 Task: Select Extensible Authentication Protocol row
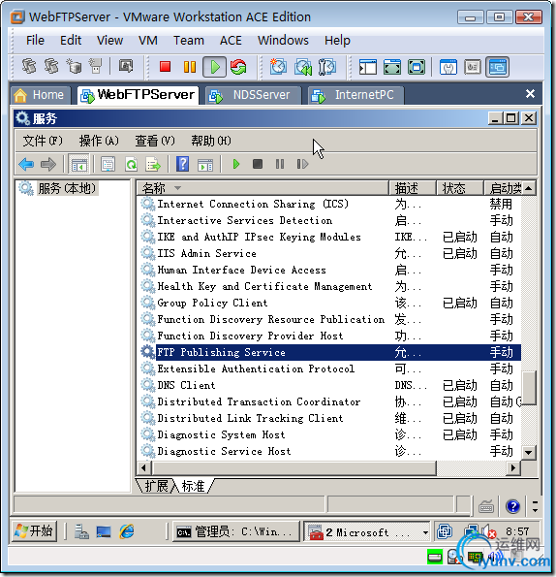pyautogui.click(x=329, y=369)
